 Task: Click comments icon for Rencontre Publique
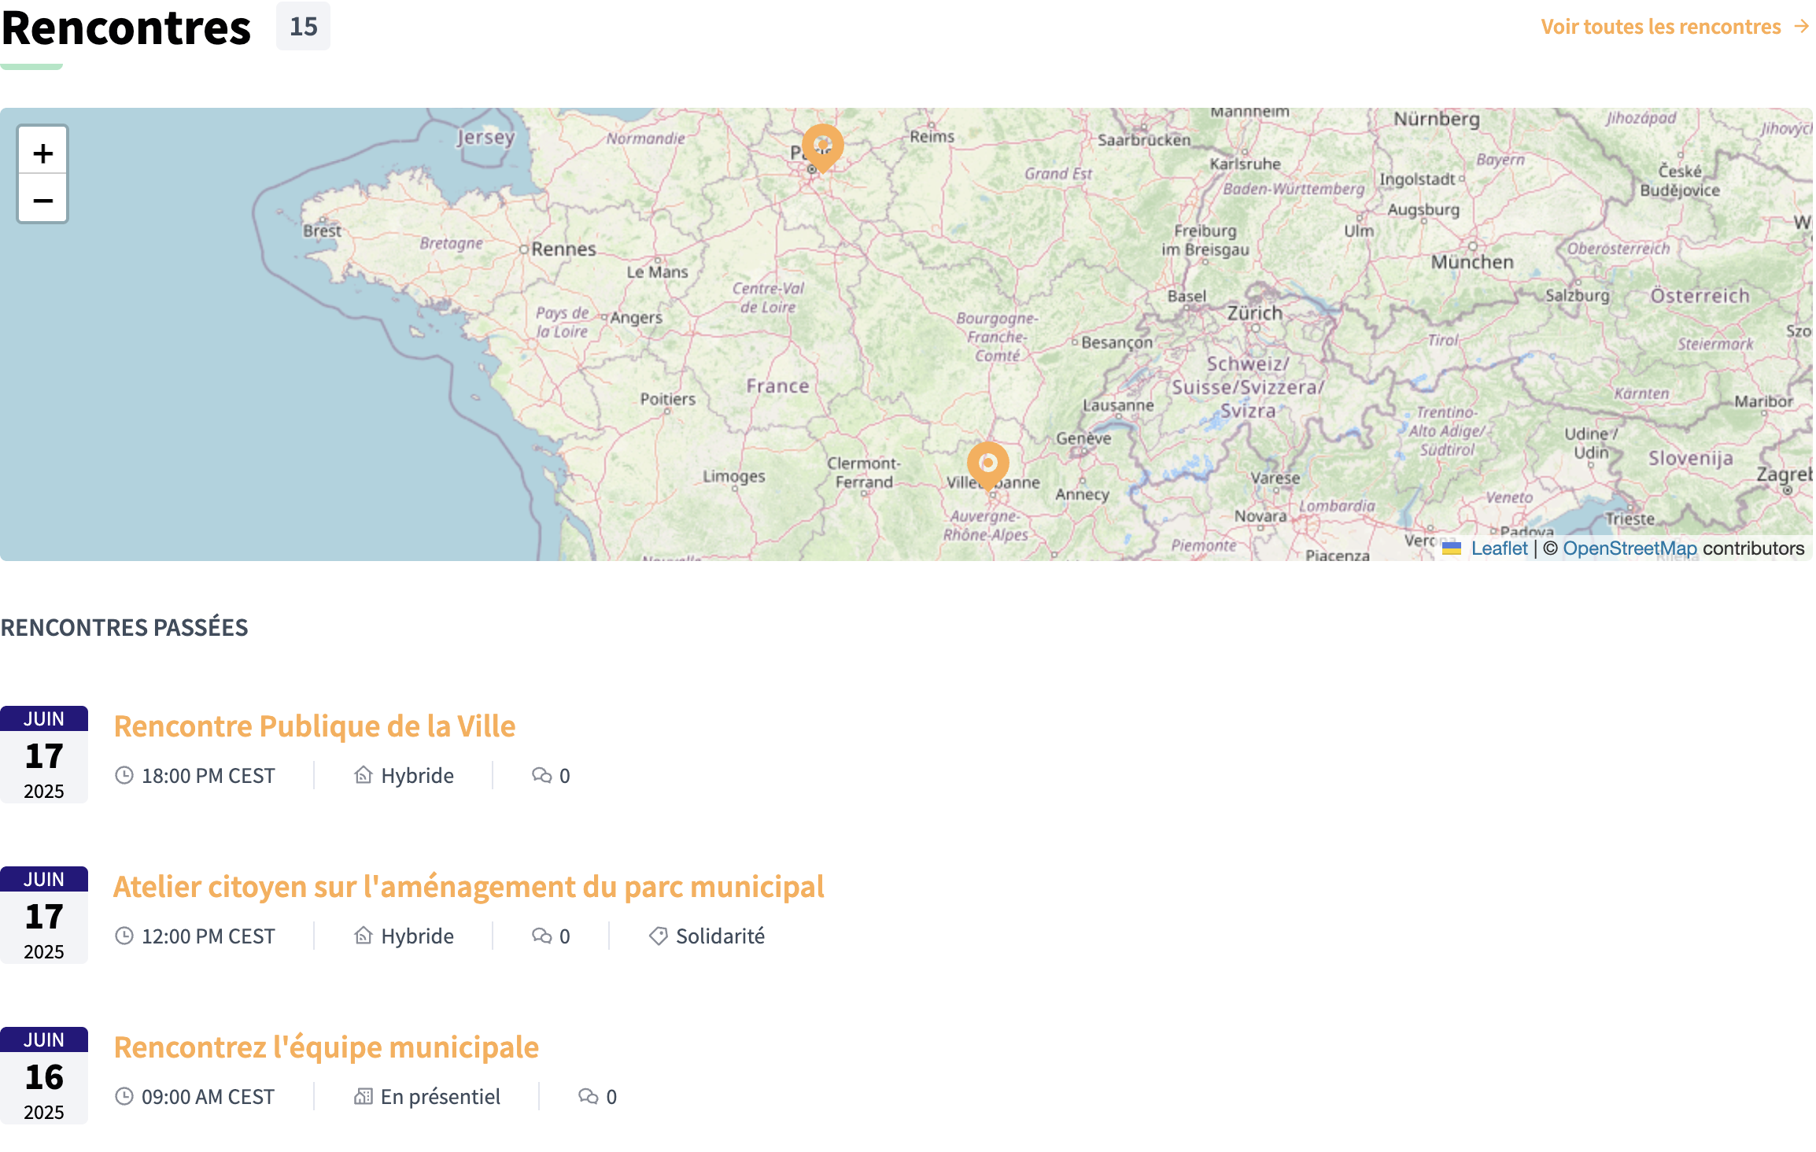point(541,775)
